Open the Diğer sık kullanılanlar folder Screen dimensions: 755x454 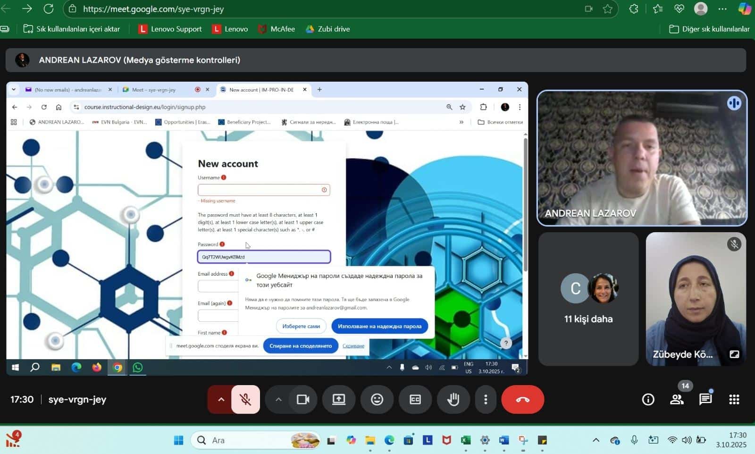pos(709,29)
